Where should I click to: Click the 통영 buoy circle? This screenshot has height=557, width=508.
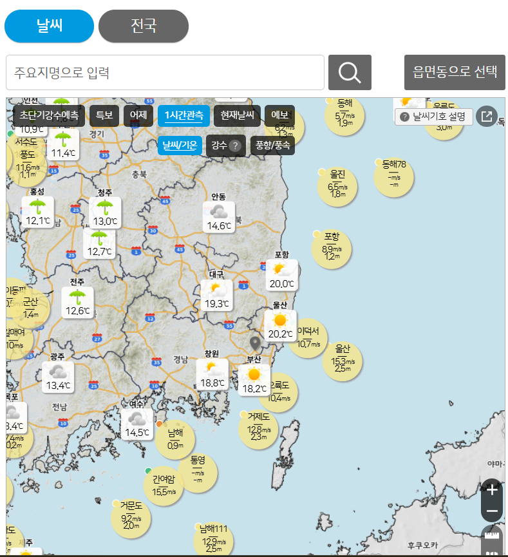click(x=198, y=473)
